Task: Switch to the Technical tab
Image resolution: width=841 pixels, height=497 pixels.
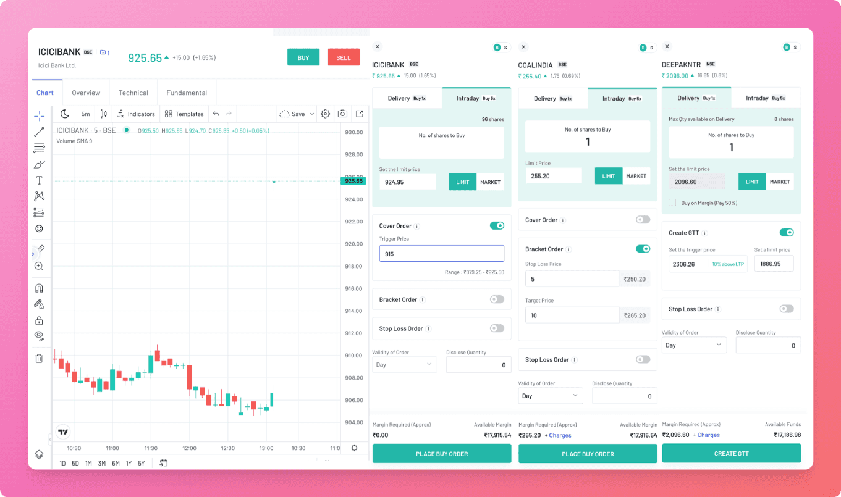Action: click(133, 93)
